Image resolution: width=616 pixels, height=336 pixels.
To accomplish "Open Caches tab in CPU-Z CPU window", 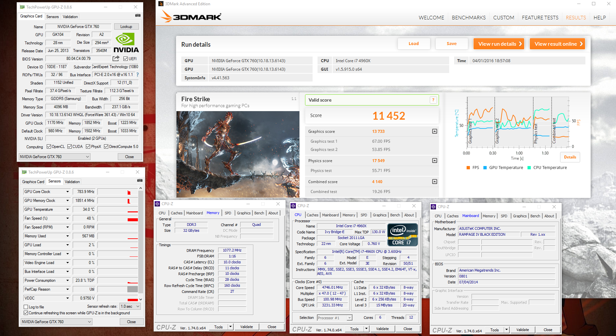I will tap(312, 215).
